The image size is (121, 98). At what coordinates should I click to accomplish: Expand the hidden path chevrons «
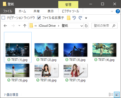click(36, 26)
